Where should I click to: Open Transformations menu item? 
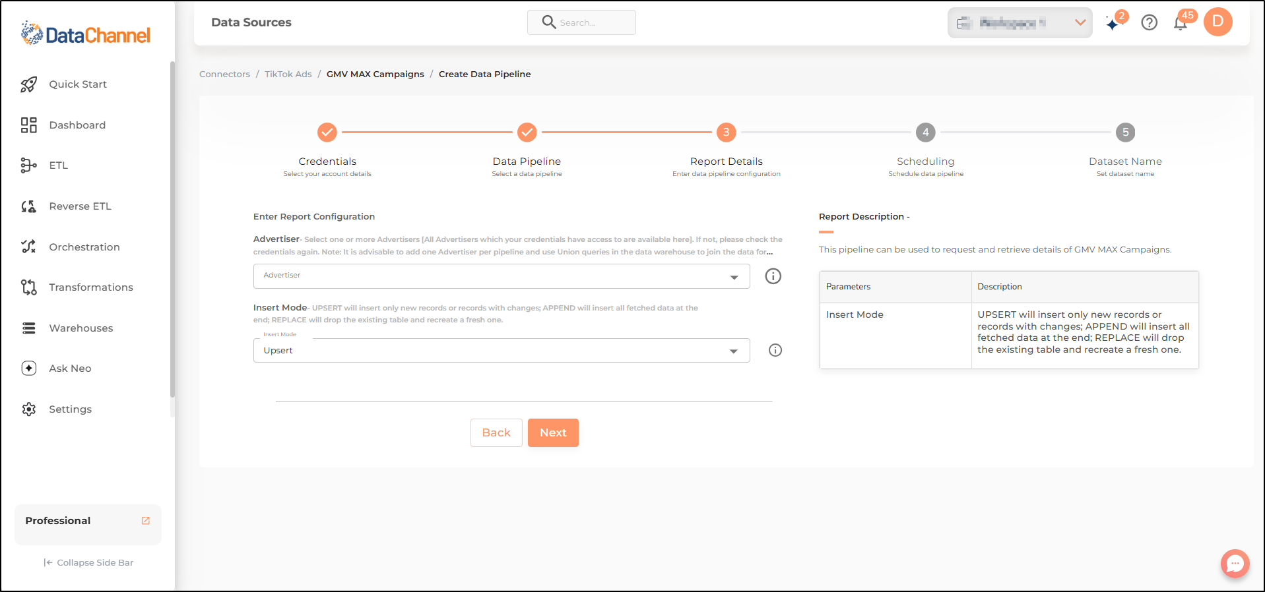point(91,287)
